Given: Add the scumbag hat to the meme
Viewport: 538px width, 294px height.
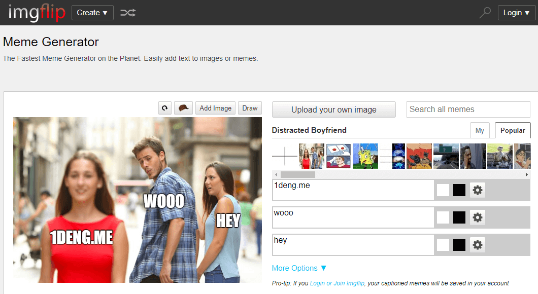Looking at the screenshot, I should click(x=183, y=108).
